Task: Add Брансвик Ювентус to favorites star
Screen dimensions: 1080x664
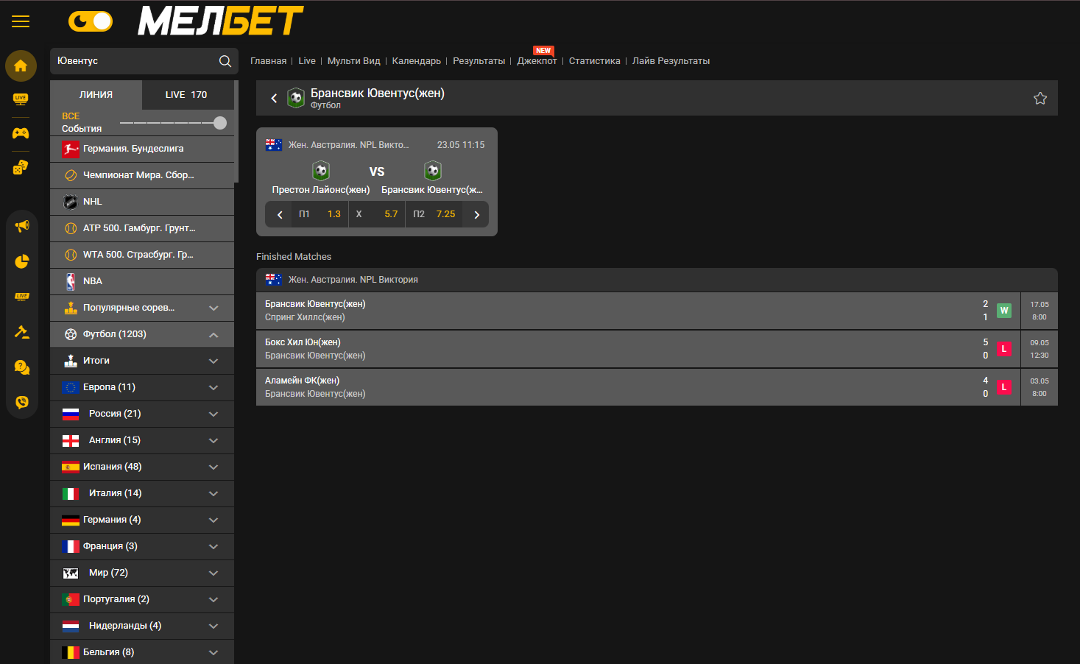Action: [x=1040, y=98]
